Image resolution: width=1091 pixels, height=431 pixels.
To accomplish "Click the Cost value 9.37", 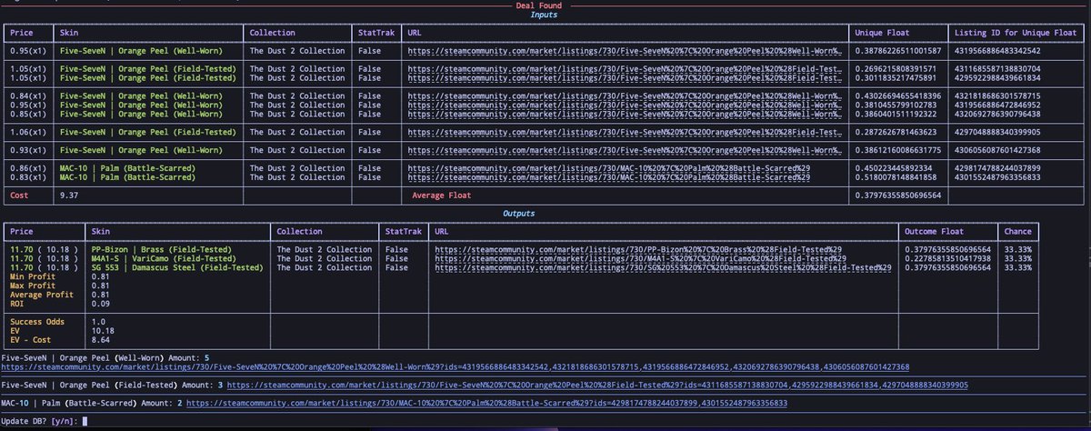I will pos(70,194).
